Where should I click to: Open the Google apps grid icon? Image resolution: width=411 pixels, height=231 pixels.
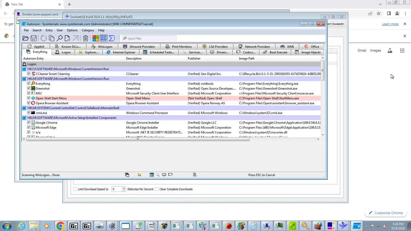tap(402, 51)
